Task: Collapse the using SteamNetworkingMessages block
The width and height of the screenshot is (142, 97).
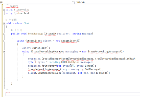Action: tap(4, 52)
